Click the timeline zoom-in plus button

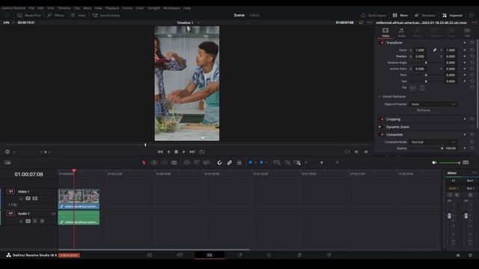338,163
